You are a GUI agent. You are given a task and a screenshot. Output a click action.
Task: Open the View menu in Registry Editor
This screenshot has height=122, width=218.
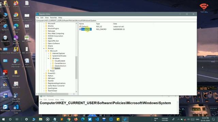[47, 18]
